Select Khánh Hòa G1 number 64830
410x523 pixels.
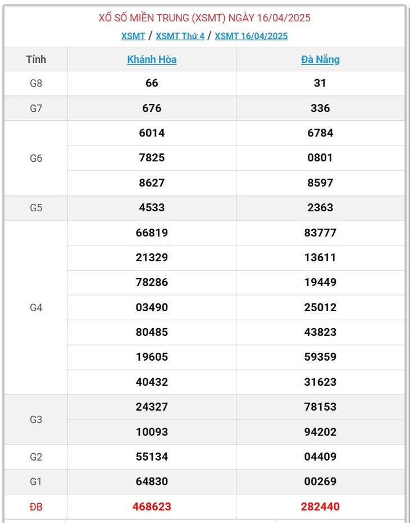[152, 481]
